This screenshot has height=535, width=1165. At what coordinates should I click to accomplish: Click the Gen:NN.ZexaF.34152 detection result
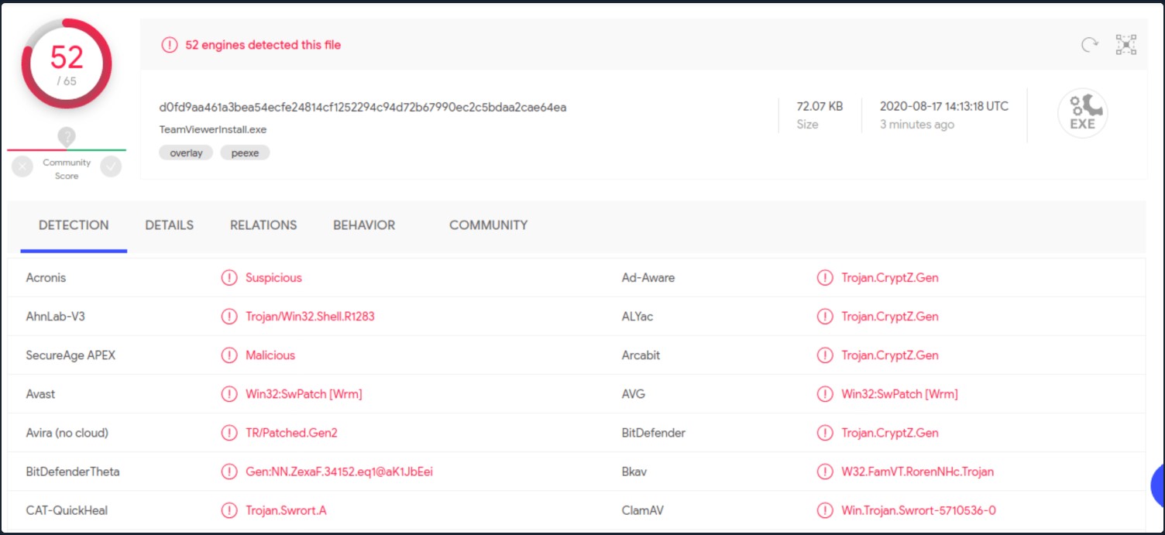point(339,472)
